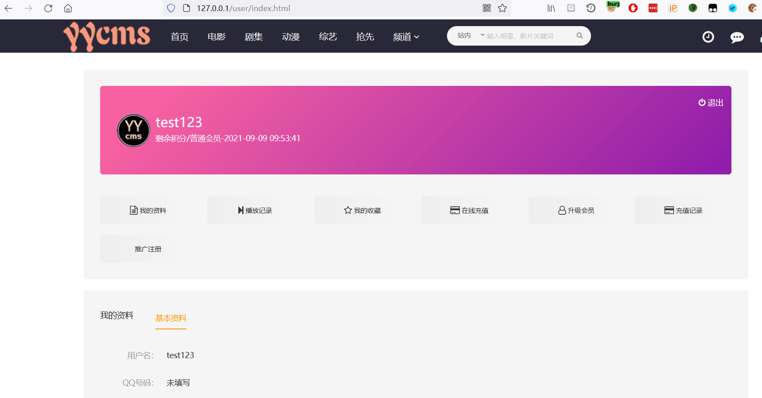
Task: Open the 在线充值 button
Action: 469,210
